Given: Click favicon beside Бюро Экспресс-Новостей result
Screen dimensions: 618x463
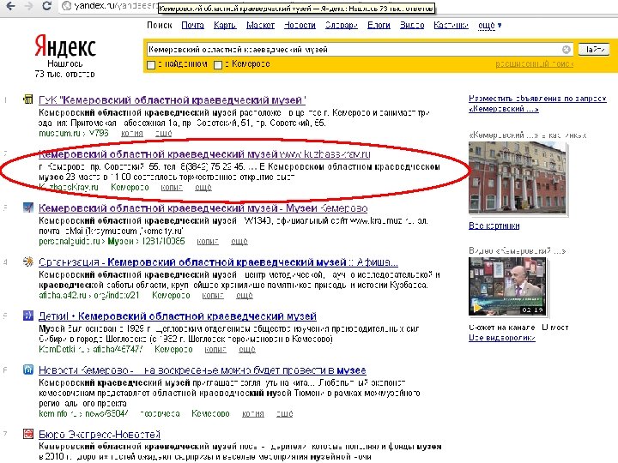Looking at the screenshot, I should pyautogui.click(x=28, y=434).
